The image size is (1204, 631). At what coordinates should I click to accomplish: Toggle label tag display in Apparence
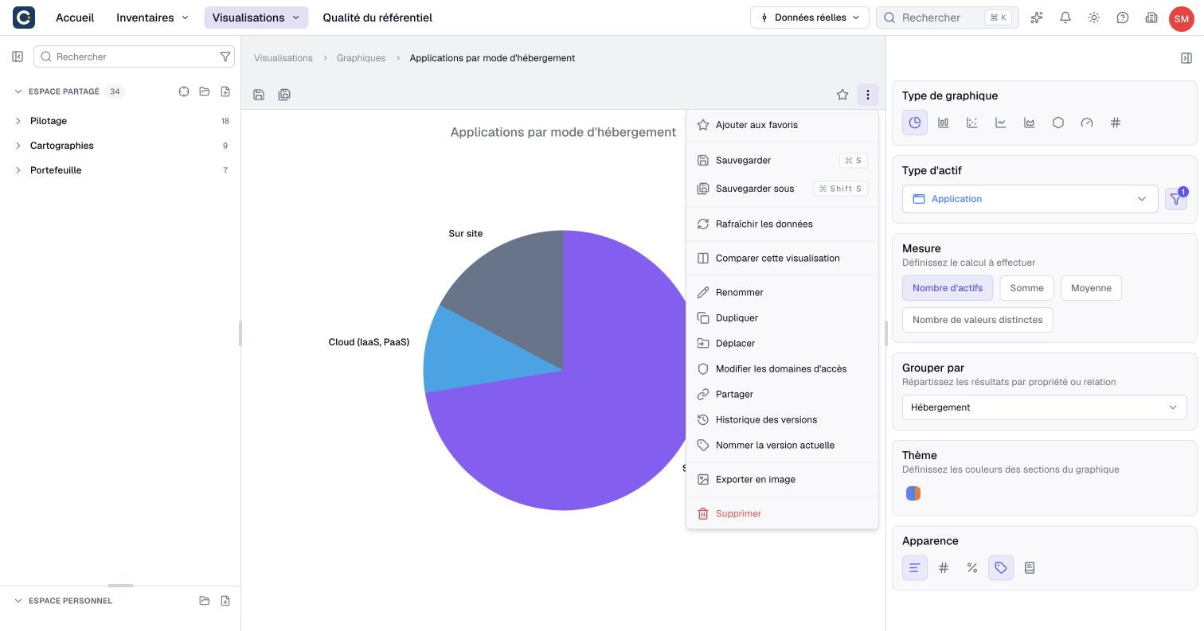[1001, 567]
